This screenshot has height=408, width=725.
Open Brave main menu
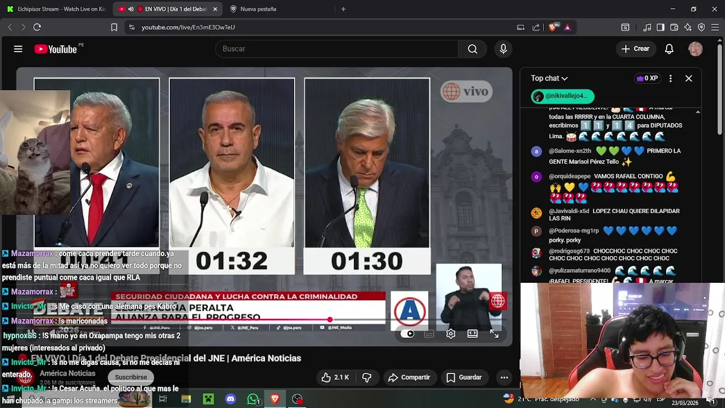coord(715,27)
